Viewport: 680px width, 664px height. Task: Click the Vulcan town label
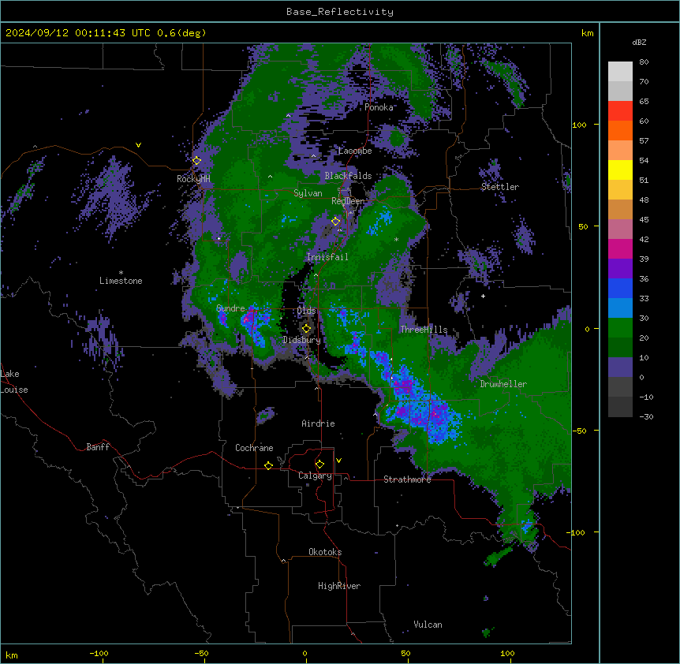[428, 625]
